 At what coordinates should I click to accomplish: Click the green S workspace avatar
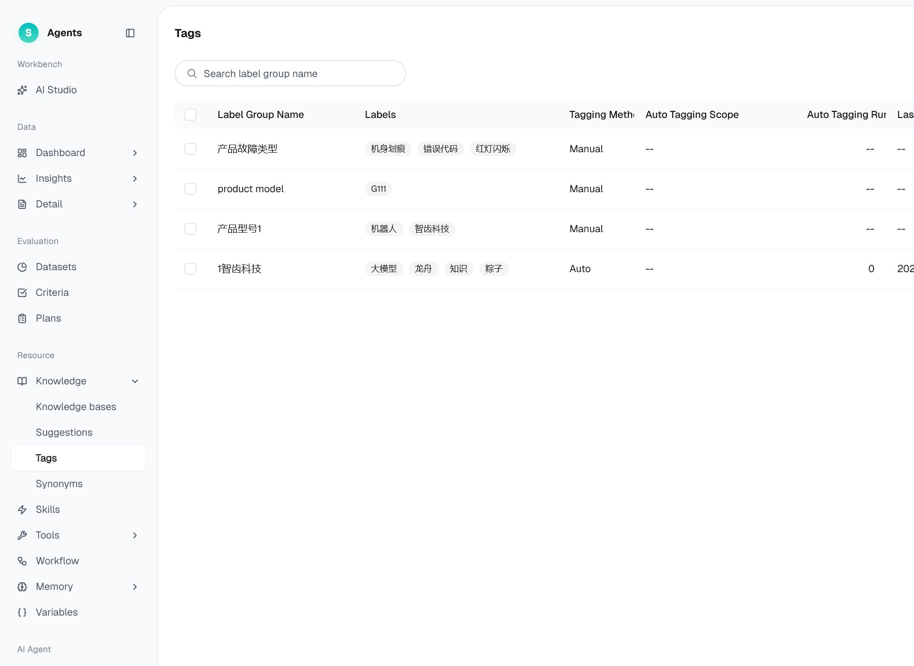pos(29,33)
